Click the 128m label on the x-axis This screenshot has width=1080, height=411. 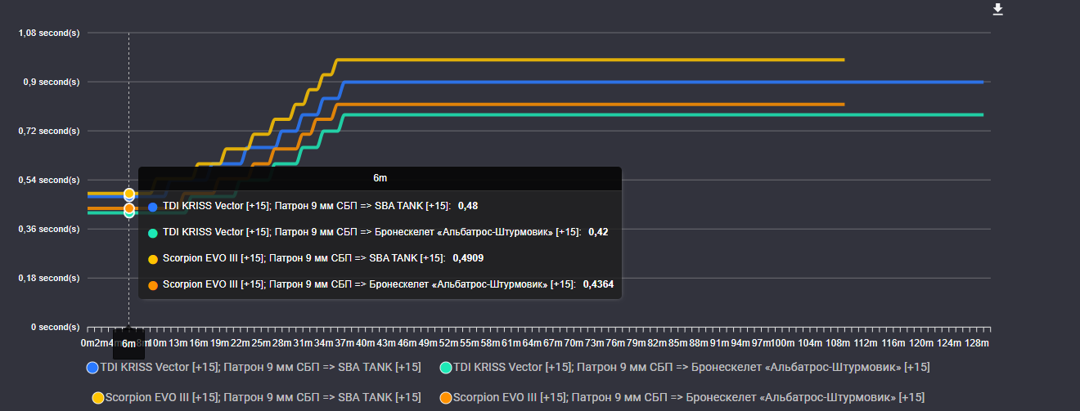[978, 342]
